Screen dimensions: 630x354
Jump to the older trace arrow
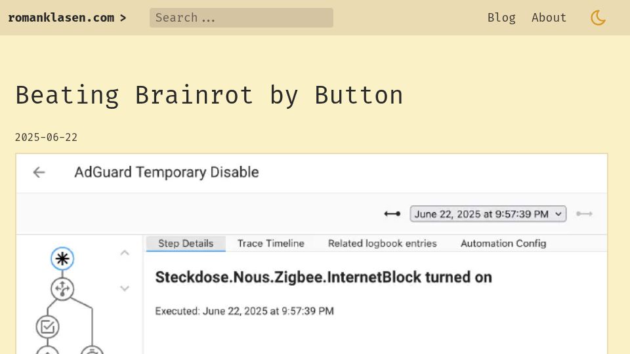392,214
